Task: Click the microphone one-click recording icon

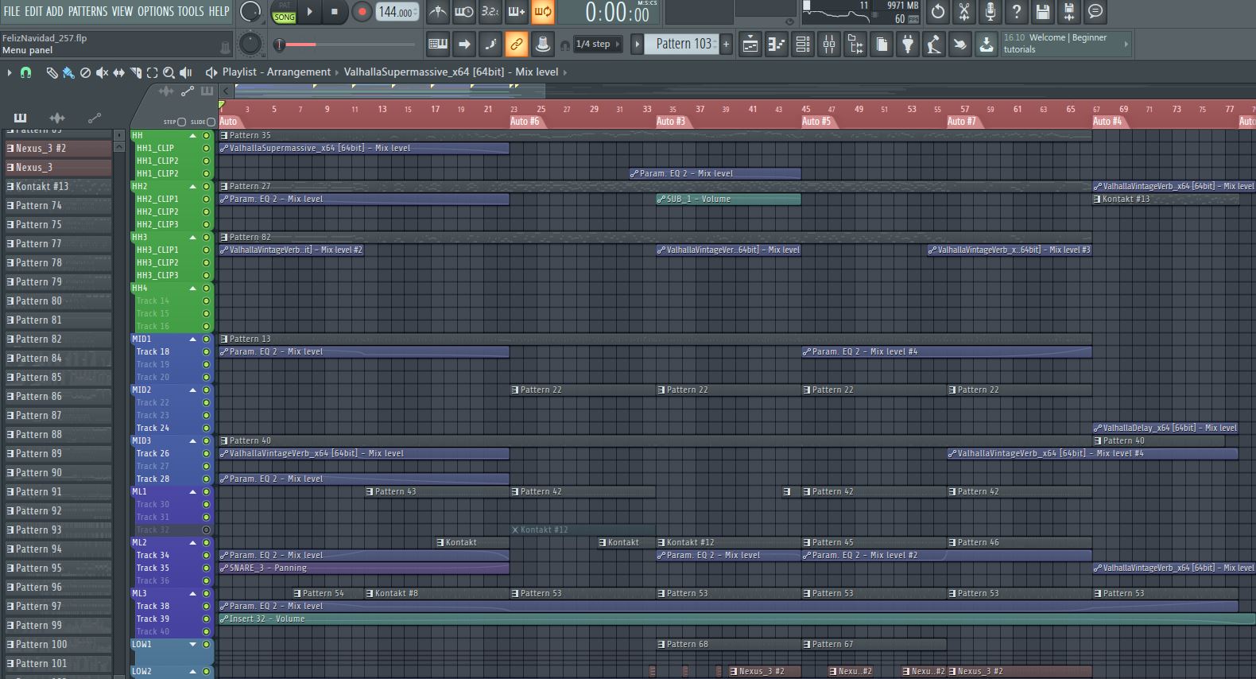Action: pos(990,12)
